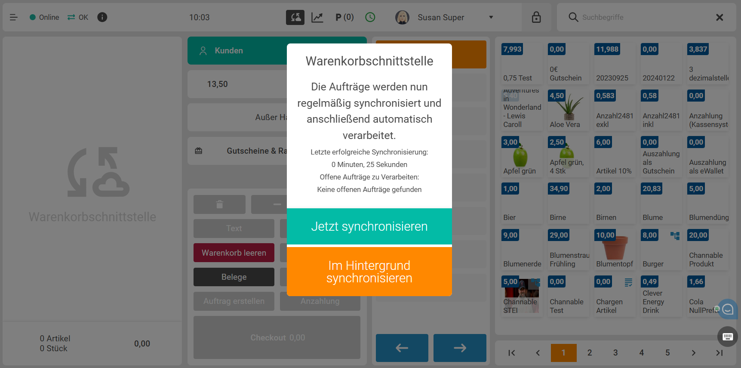741x368 pixels.
Task: Select page 5 of product list
Action: pyautogui.click(x=667, y=353)
